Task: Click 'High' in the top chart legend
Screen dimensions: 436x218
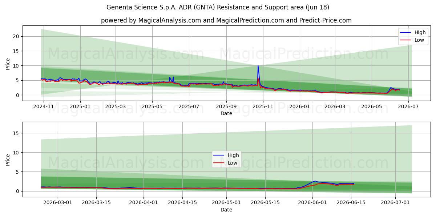Action: click(x=420, y=33)
